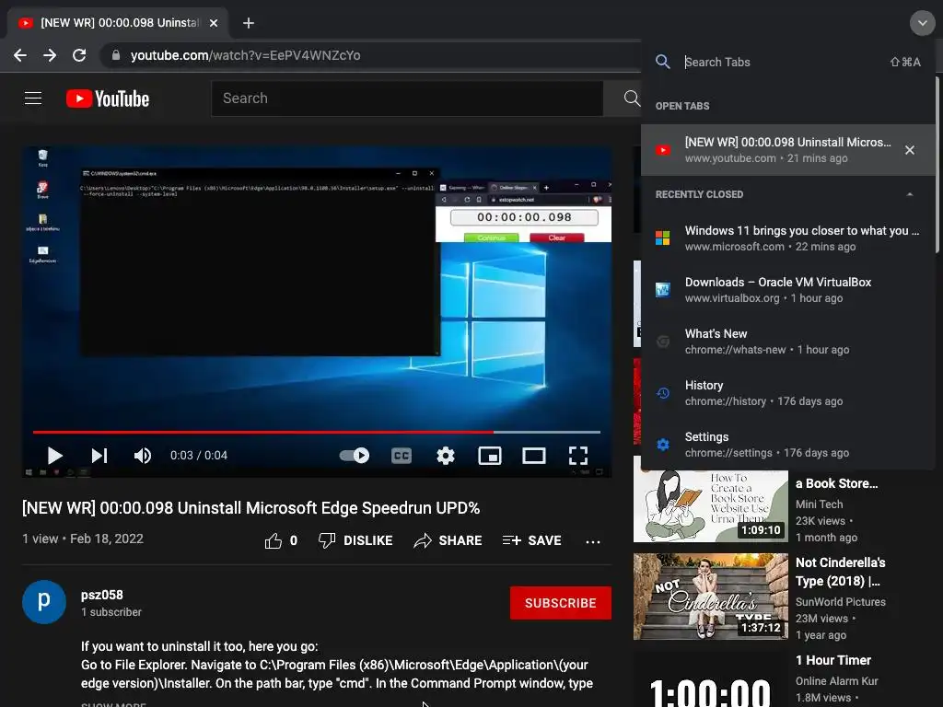Click the YouTube search magnifier button
Screen dimensions: 943x707
[x=632, y=98]
